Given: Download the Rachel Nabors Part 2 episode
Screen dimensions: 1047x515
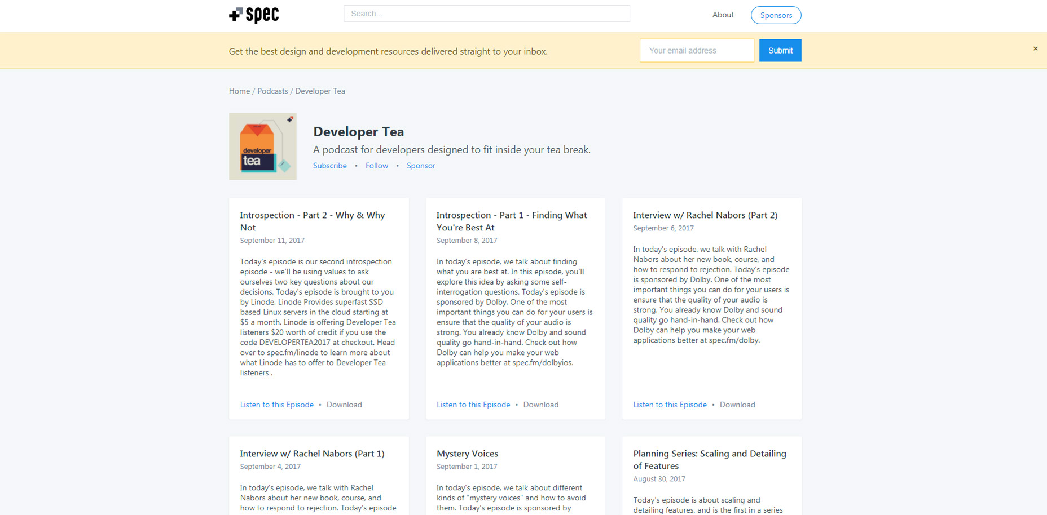Looking at the screenshot, I should [x=737, y=405].
